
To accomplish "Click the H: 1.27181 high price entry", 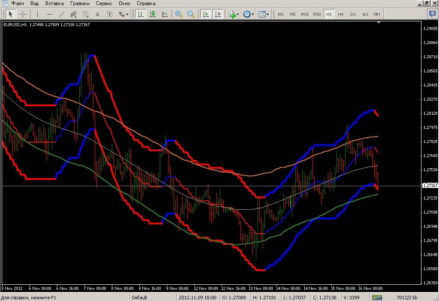I will click(x=264, y=298).
